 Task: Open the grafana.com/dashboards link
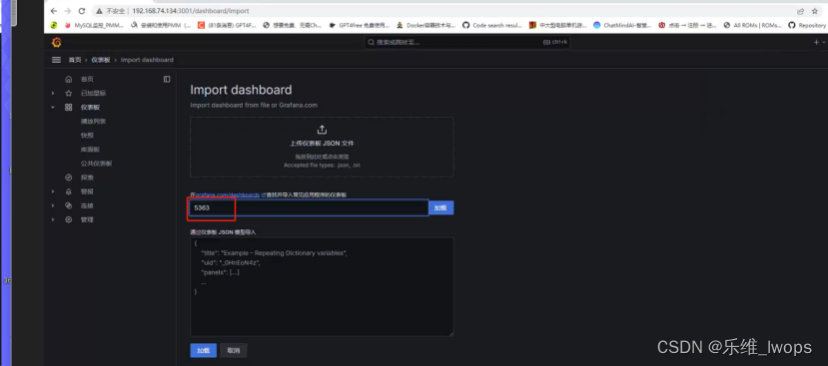228,195
